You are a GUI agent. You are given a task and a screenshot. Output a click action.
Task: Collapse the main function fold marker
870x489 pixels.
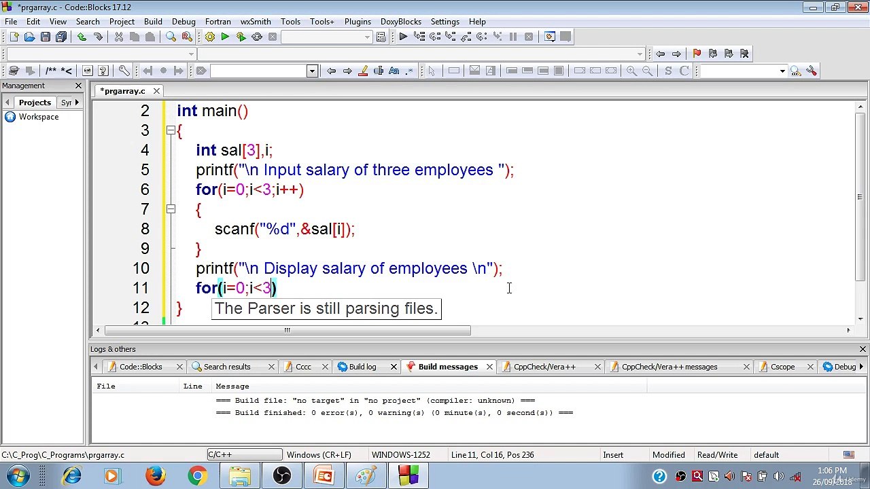(x=171, y=130)
